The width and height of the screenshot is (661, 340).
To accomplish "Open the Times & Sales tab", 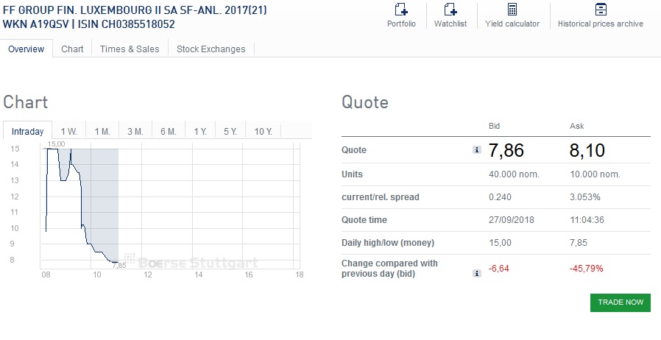I will (x=130, y=49).
